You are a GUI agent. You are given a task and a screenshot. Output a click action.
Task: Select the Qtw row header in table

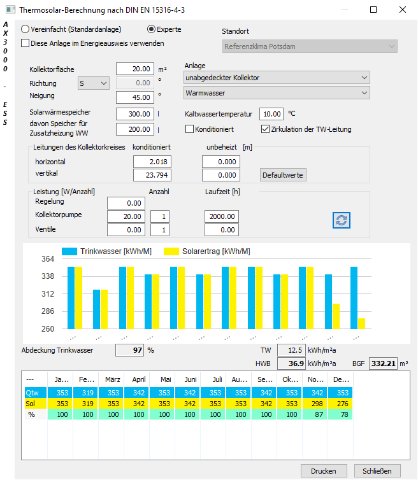pyautogui.click(x=36, y=393)
